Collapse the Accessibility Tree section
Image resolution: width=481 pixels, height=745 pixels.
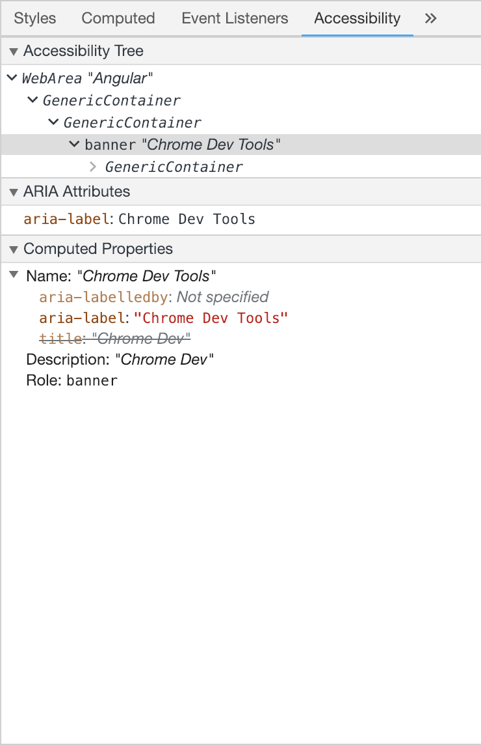tap(14, 51)
